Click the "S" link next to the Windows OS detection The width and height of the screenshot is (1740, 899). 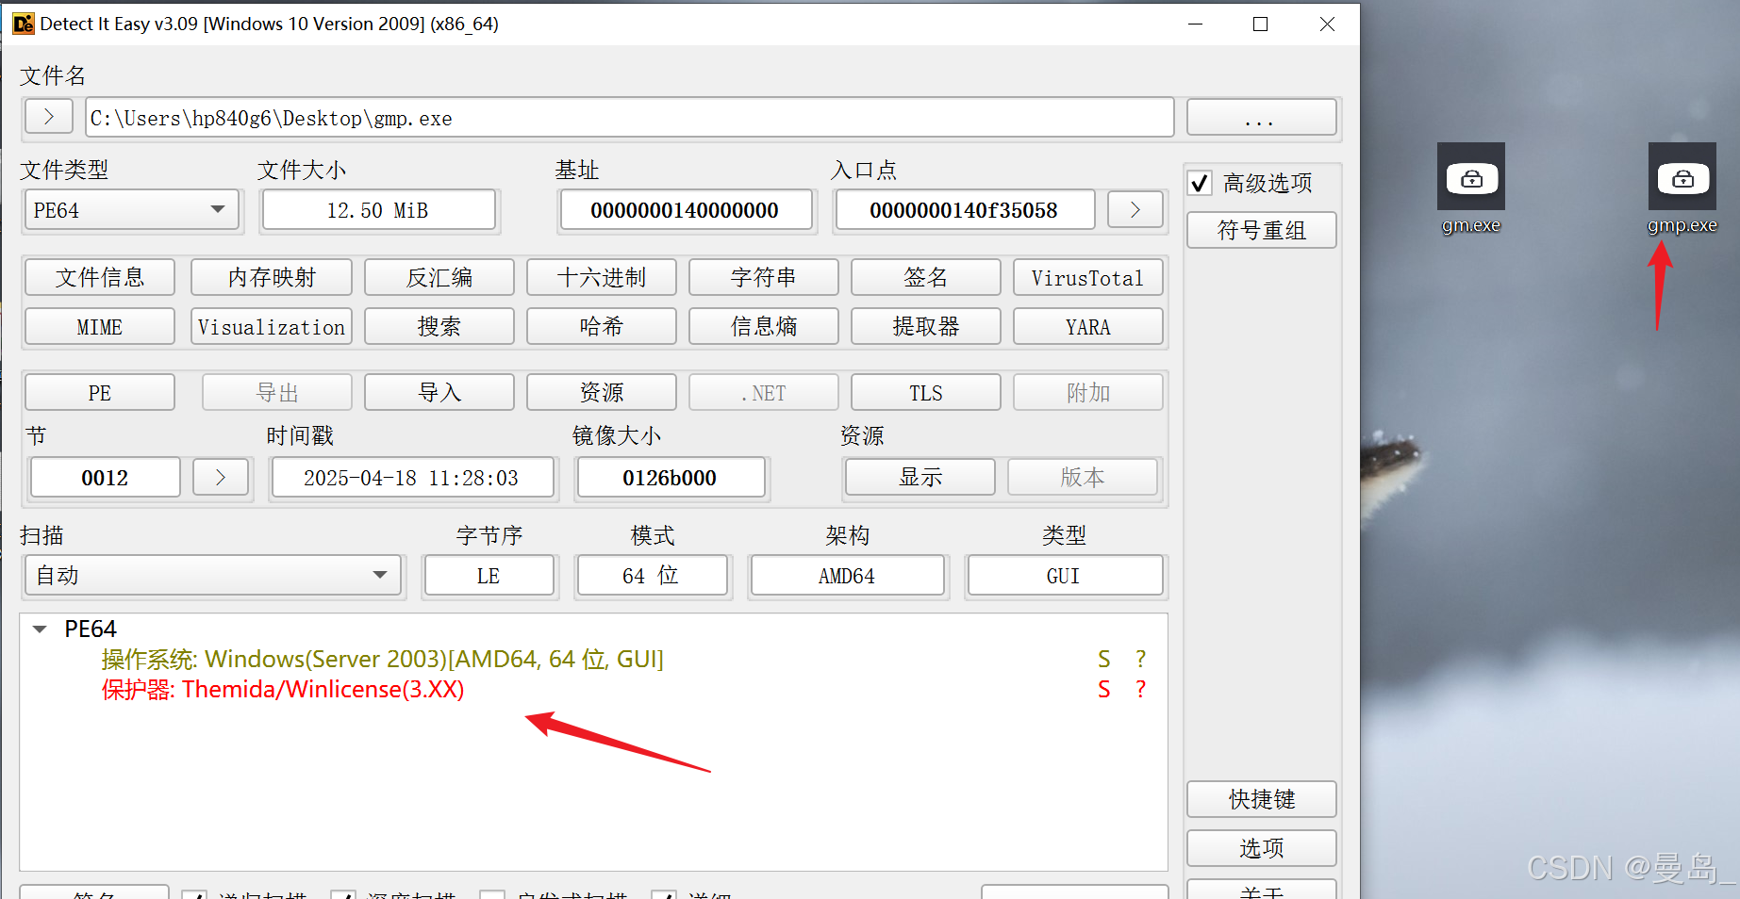pyautogui.click(x=1103, y=659)
